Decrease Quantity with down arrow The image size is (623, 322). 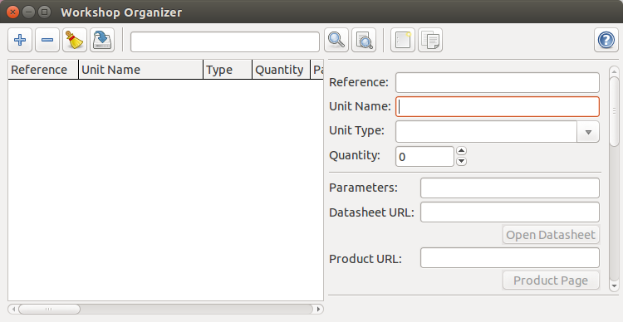point(461,161)
